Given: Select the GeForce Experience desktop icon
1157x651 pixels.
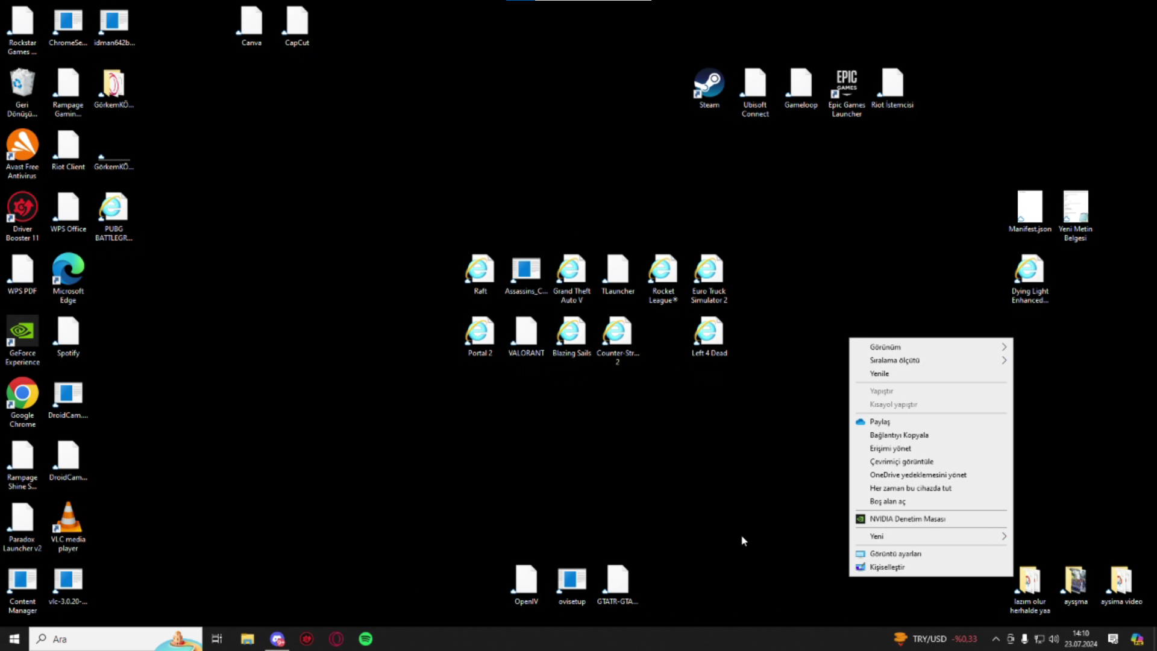Looking at the screenshot, I should click(x=22, y=333).
